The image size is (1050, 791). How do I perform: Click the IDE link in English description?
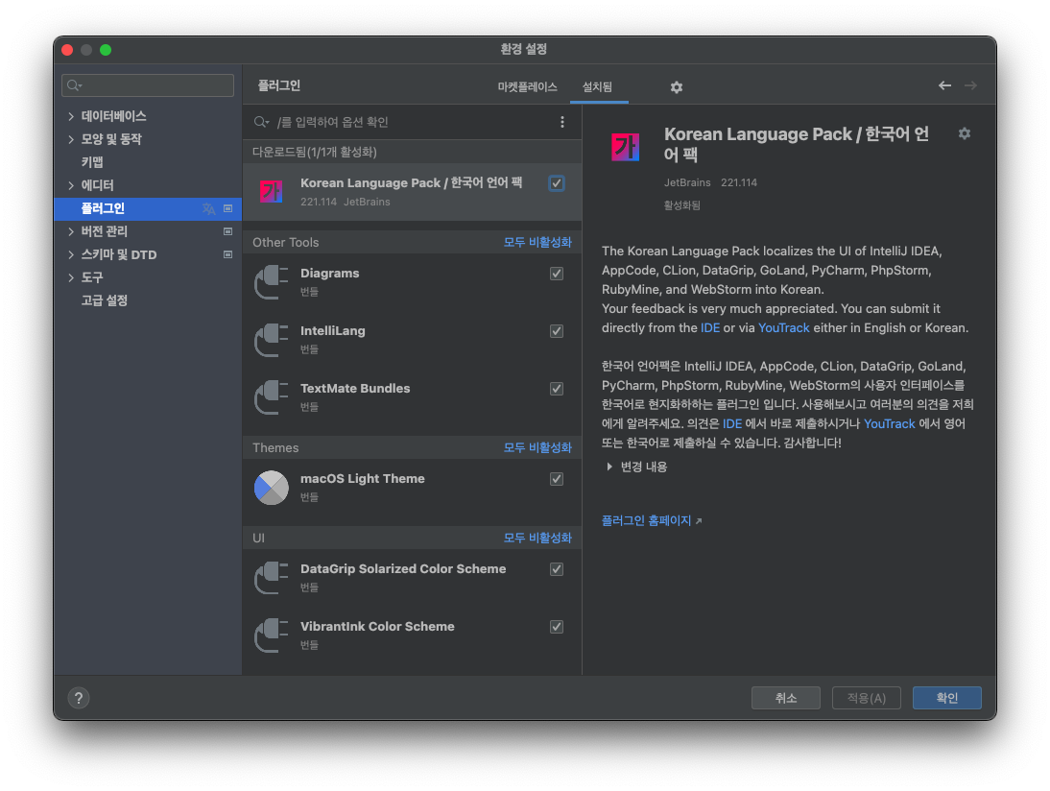(710, 328)
